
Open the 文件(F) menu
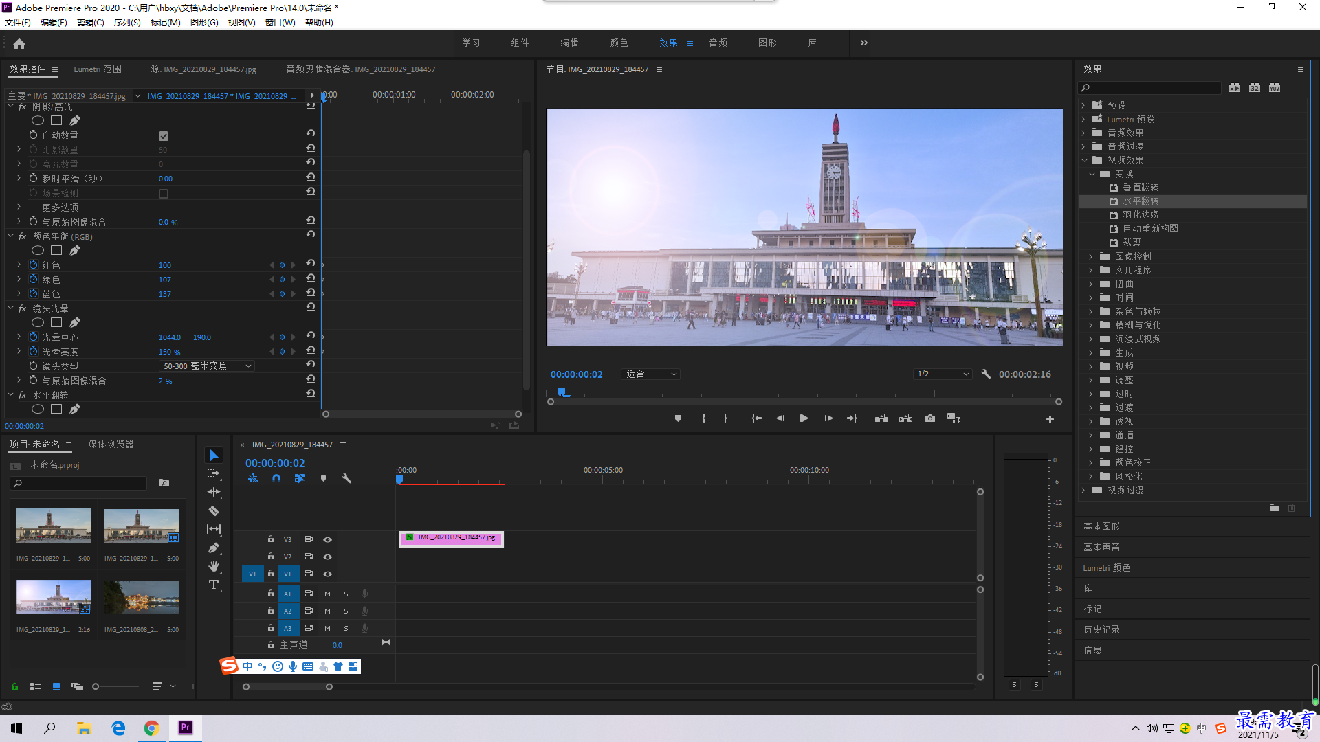click(18, 23)
